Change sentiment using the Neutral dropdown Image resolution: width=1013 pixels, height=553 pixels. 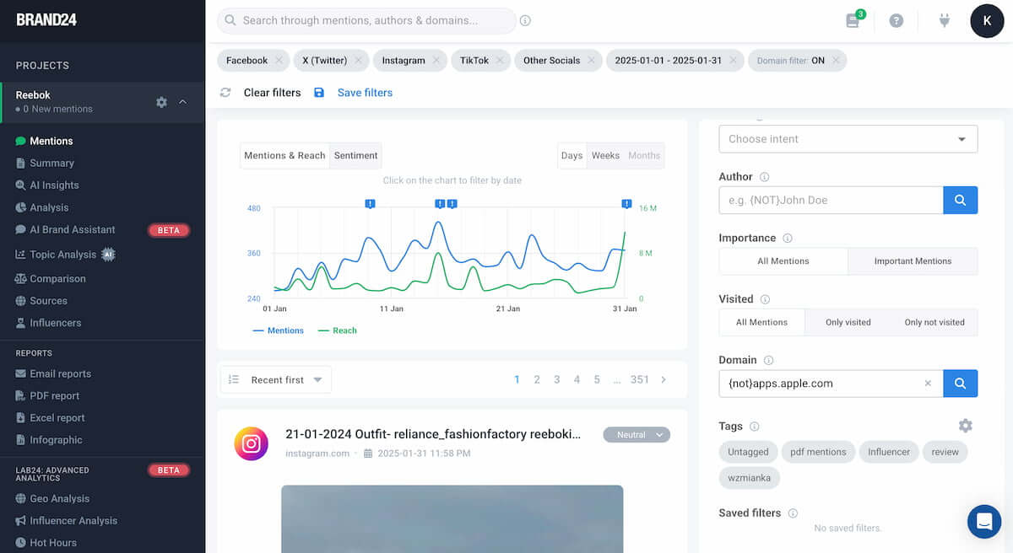point(637,434)
